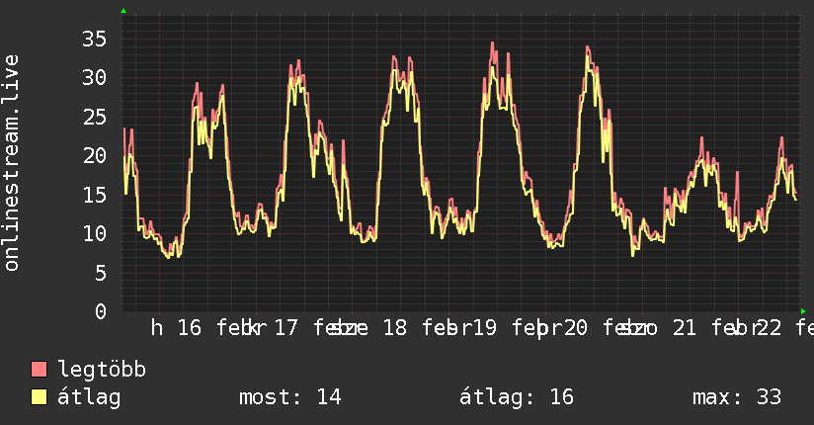Click the y-axis tick label 0

coord(100,311)
